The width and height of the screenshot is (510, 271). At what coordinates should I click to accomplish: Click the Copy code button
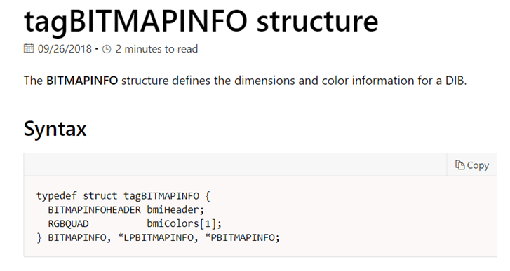point(471,165)
